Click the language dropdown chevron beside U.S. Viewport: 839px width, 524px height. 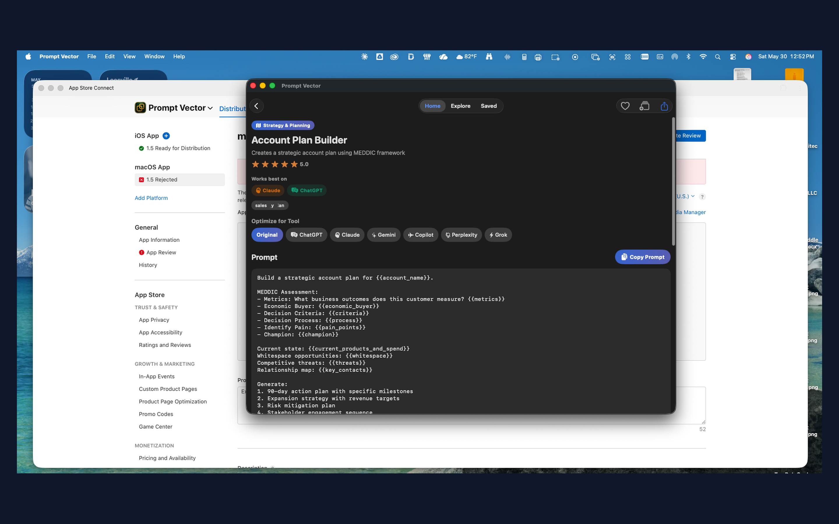coord(693,196)
